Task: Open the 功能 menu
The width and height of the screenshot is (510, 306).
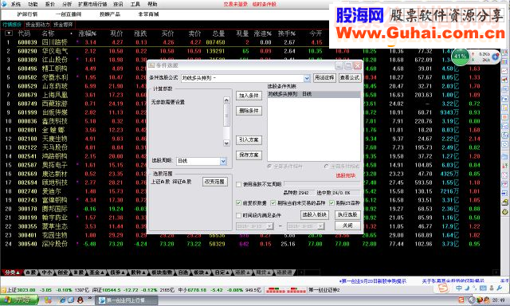Action: click(33, 4)
